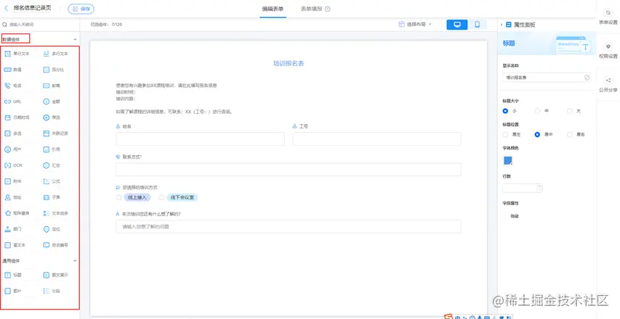Image resolution: width=620 pixels, height=319 pixels.
Task: Click the 联系方式 input field
Action: click(289, 169)
